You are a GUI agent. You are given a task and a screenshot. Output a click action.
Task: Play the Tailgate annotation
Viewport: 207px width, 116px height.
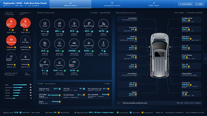coord(127,94)
